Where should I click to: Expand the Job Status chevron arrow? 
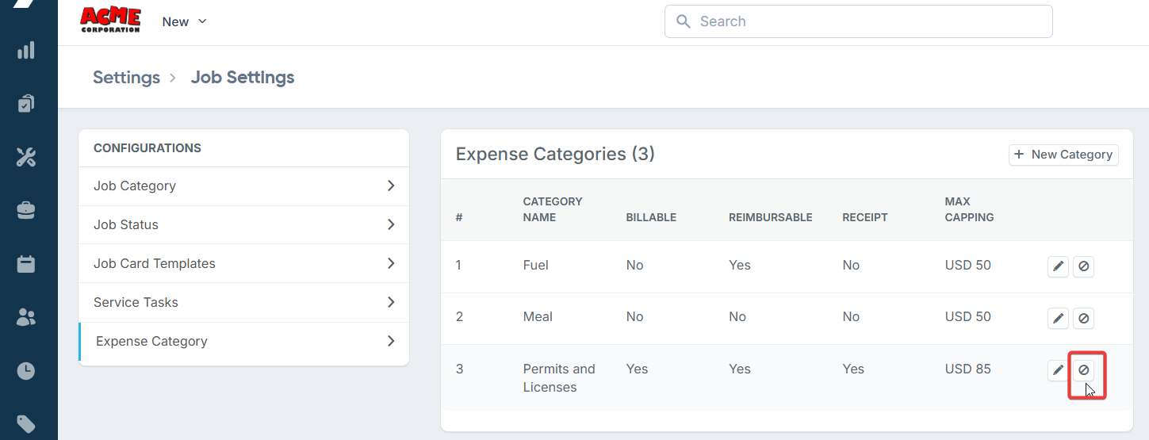point(391,224)
